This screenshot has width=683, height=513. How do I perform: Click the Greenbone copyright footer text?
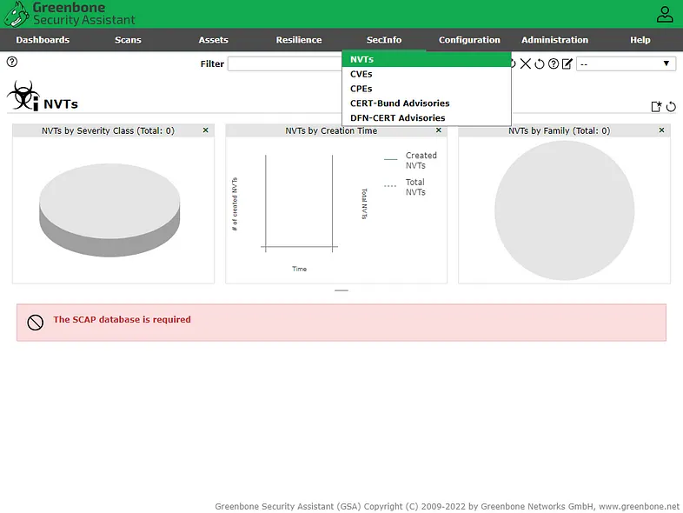(x=447, y=506)
